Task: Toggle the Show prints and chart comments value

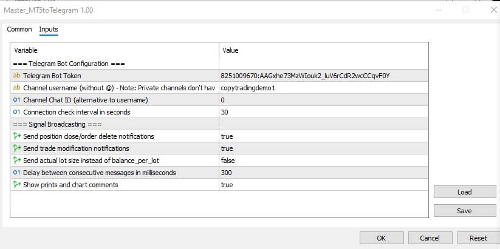Action: (227, 185)
